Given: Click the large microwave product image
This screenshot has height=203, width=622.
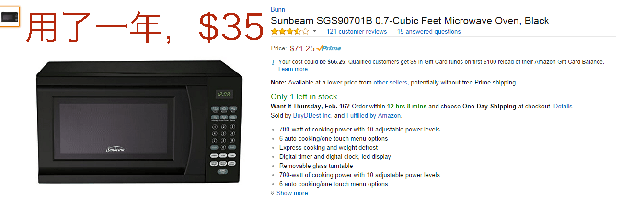Looking at the screenshot, I should tap(139, 122).
